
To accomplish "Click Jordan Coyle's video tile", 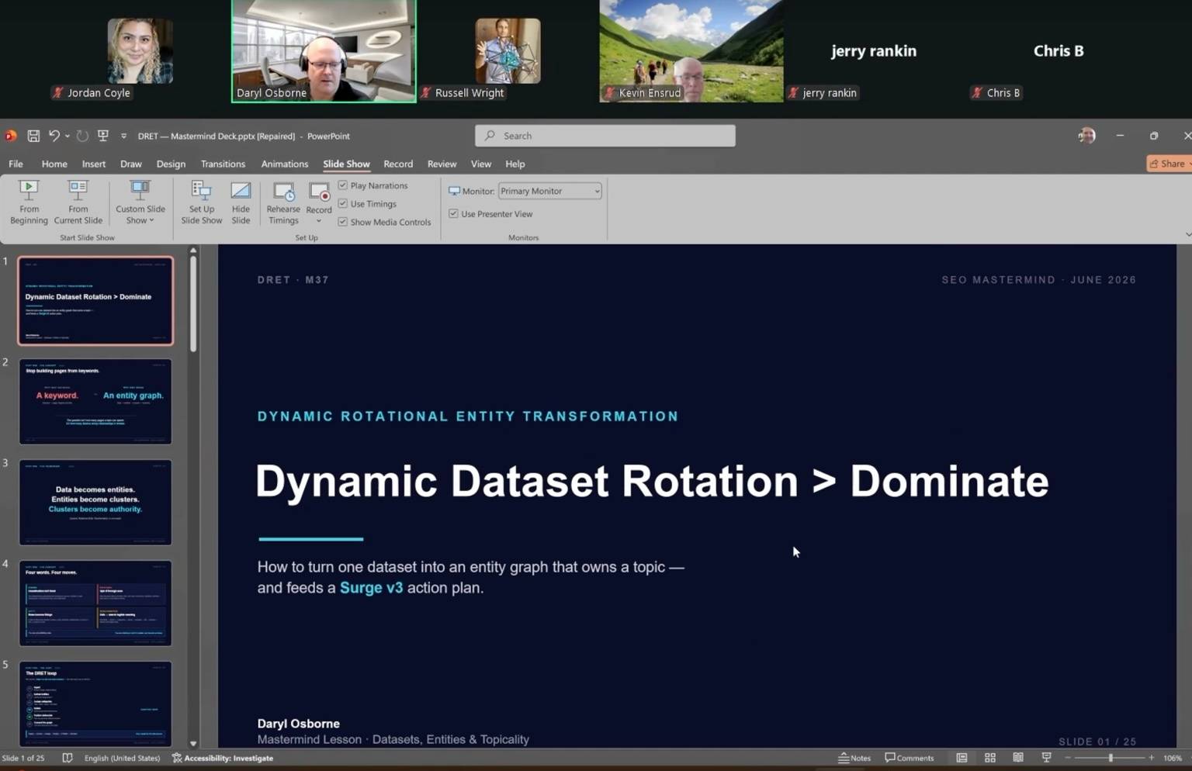I will (140, 50).
